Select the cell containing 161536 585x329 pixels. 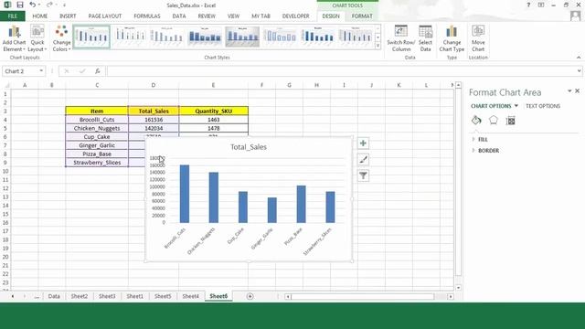tap(154, 120)
